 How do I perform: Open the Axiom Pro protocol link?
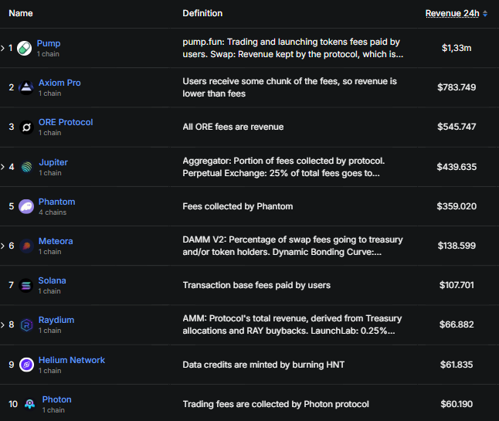[59, 83]
